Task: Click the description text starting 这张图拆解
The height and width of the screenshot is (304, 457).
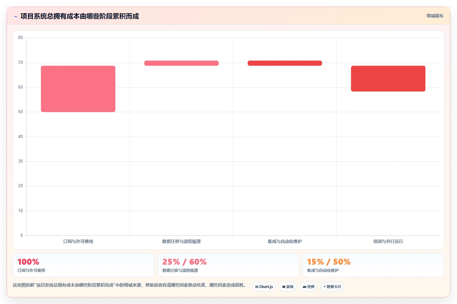Action: pos(130,285)
